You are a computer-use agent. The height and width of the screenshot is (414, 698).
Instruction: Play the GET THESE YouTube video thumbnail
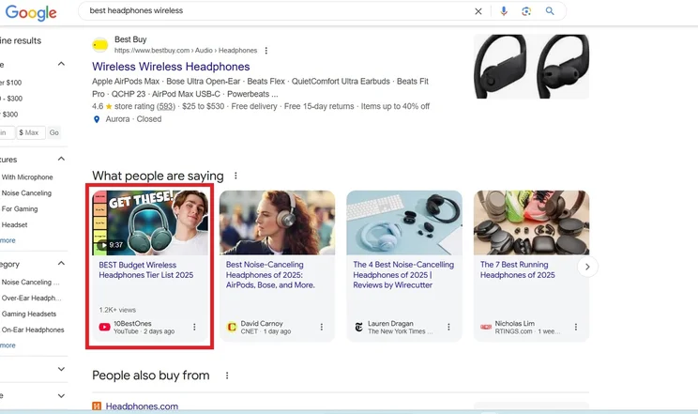(x=150, y=222)
